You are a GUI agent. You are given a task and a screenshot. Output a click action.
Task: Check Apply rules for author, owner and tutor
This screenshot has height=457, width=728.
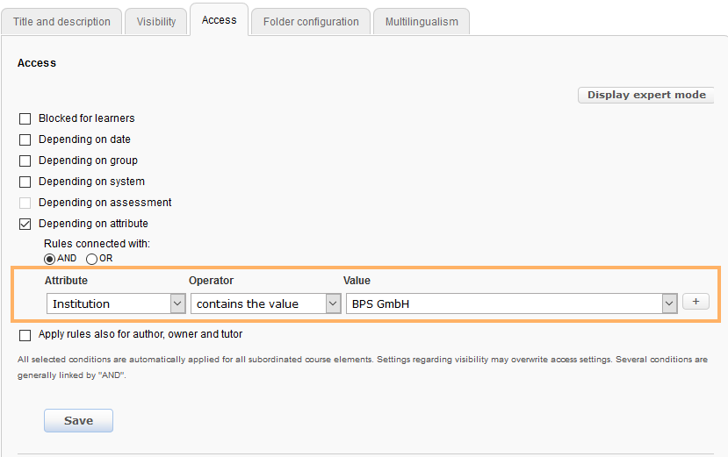pyautogui.click(x=25, y=334)
